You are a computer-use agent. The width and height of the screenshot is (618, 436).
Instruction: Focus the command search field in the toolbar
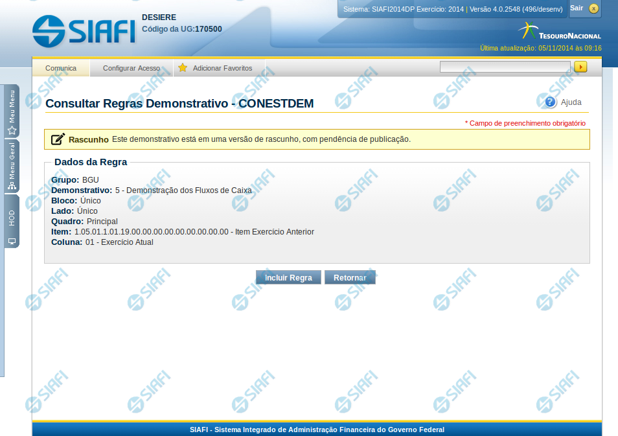pyautogui.click(x=505, y=67)
